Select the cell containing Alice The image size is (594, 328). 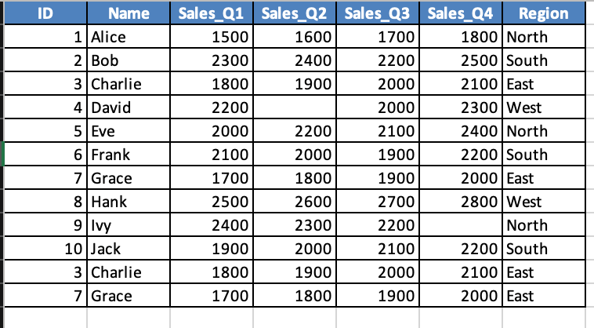[x=129, y=37]
